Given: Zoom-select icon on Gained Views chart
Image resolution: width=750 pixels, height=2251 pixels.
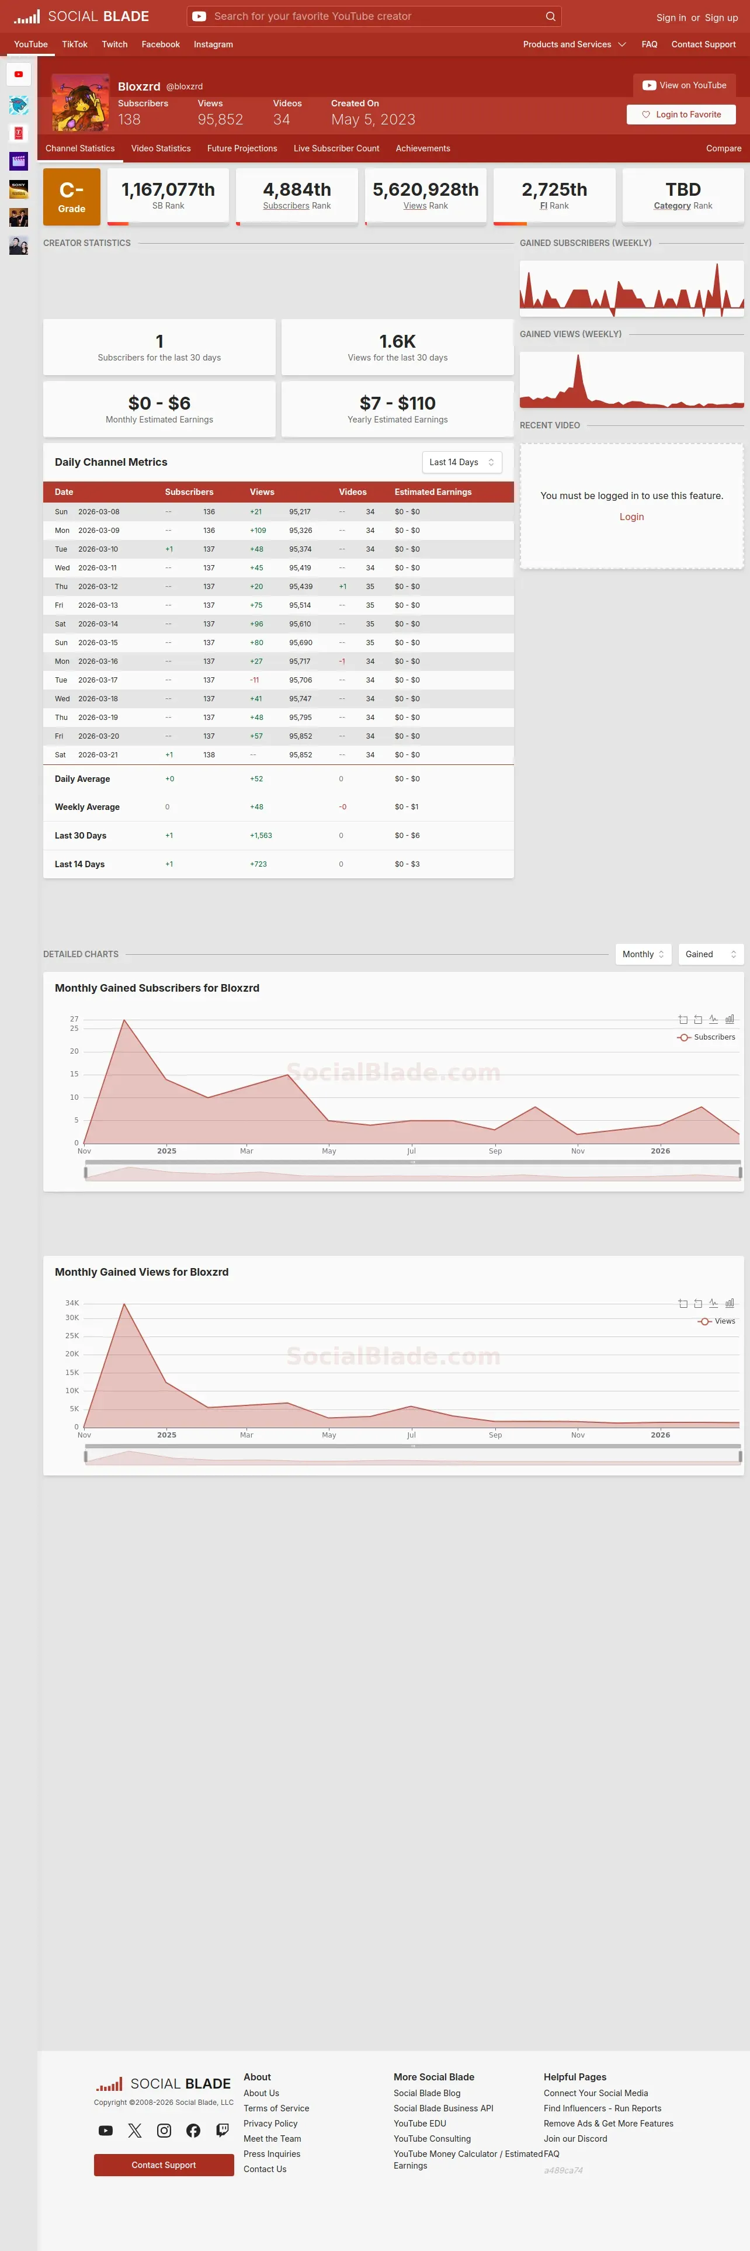Looking at the screenshot, I should click(683, 1303).
